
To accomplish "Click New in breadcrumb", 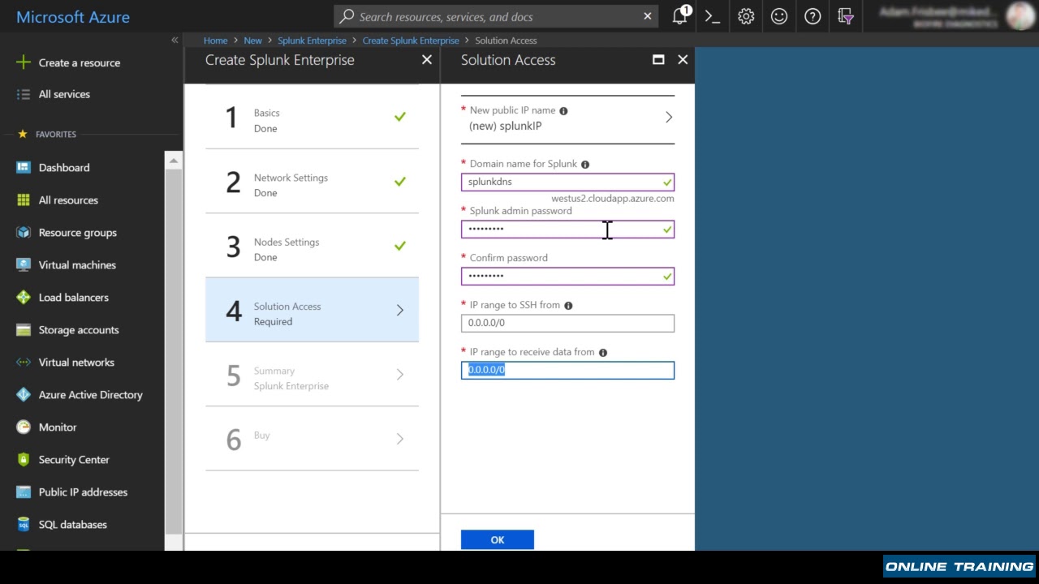I will coord(253,40).
